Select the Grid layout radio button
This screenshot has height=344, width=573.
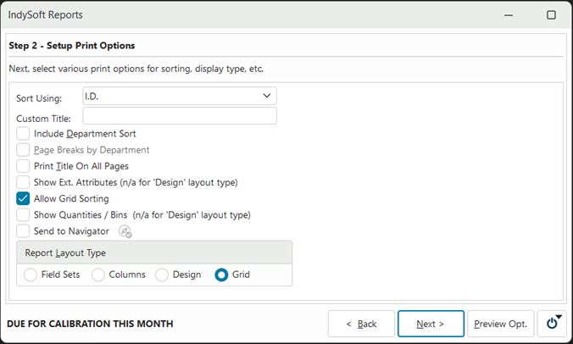point(221,275)
